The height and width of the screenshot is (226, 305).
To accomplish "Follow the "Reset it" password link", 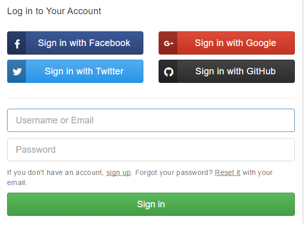I will click(x=227, y=173).
